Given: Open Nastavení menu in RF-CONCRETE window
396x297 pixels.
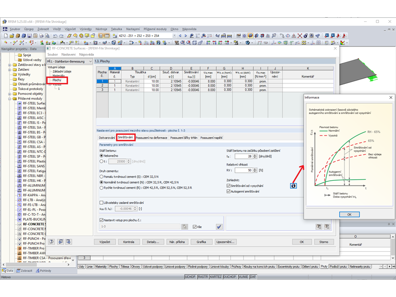Looking at the screenshot, I should pos(68,54).
